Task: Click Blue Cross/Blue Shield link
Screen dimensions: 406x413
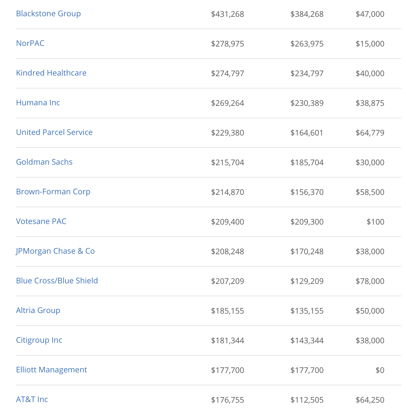Action: [57, 281]
